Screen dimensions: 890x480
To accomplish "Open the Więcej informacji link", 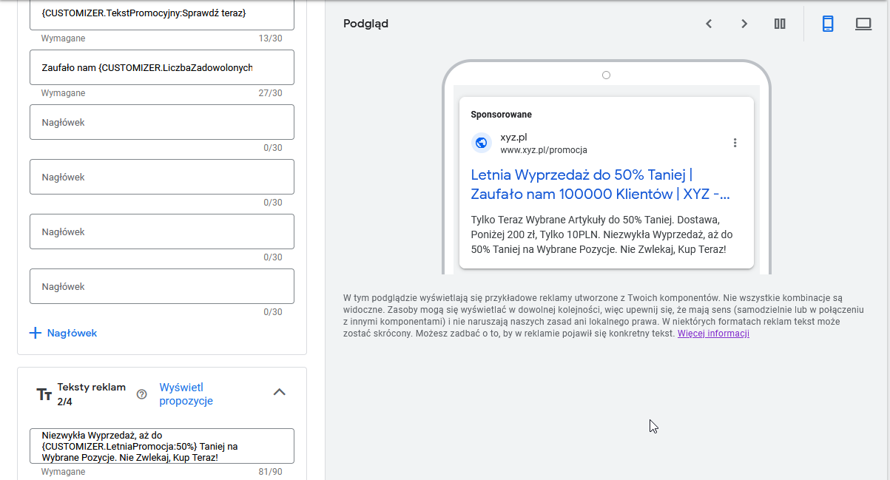I will click(x=713, y=334).
